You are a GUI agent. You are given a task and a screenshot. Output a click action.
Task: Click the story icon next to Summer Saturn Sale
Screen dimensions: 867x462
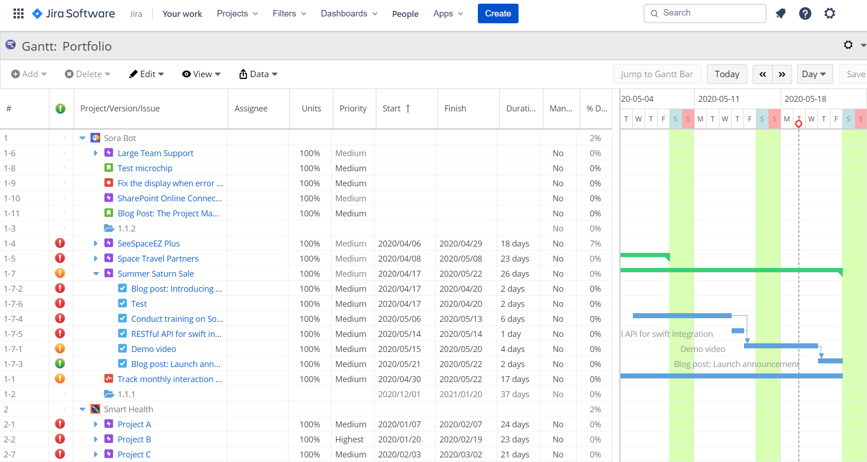[108, 273]
